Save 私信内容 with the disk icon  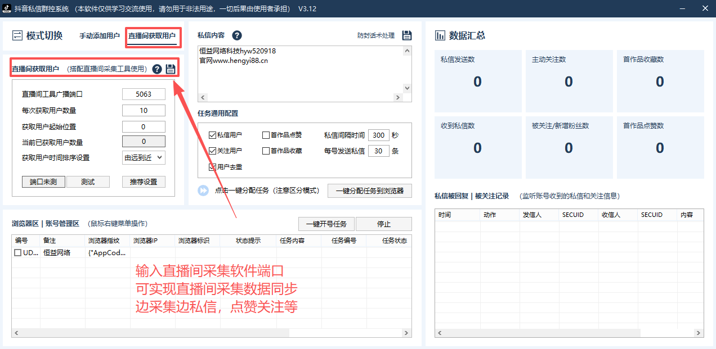point(407,35)
